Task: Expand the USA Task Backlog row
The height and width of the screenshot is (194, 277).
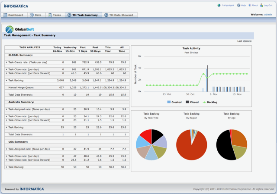Action: click(6, 167)
